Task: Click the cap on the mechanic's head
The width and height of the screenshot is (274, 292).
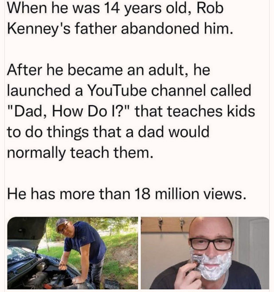Action: point(62,222)
